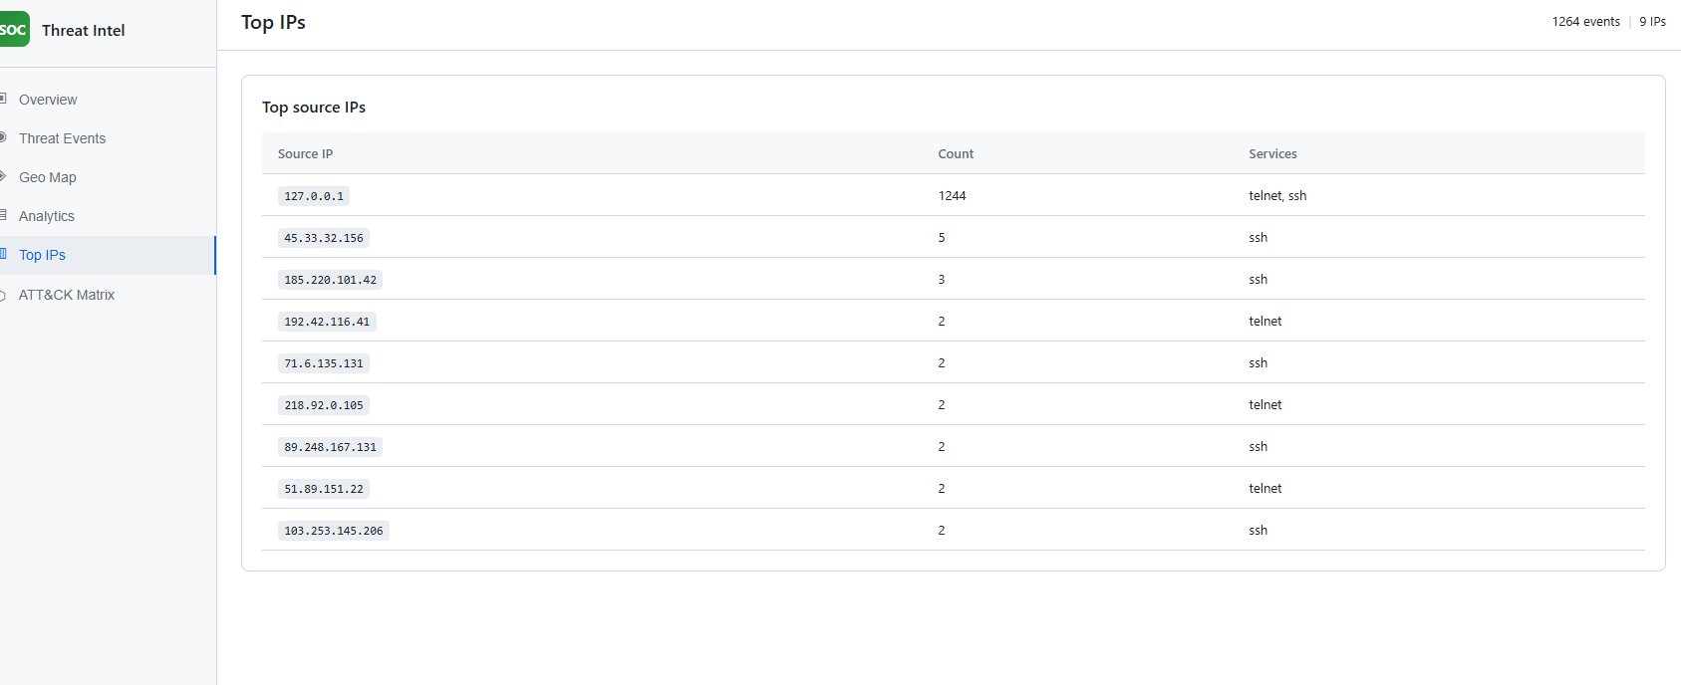The width and height of the screenshot is (1681, 685).
Task: Click the 103.253.145.206 IP tag
Action: click(x=334, y=531)
